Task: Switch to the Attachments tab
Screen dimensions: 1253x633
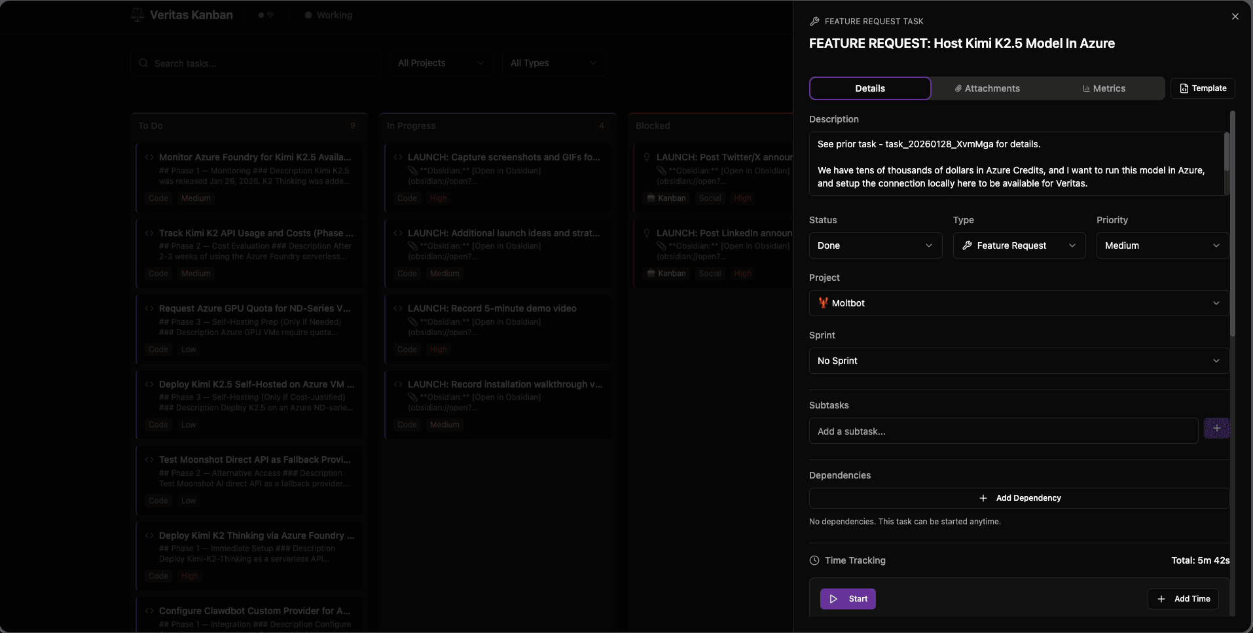Action: pyautogui.click(x=987, y=88)
